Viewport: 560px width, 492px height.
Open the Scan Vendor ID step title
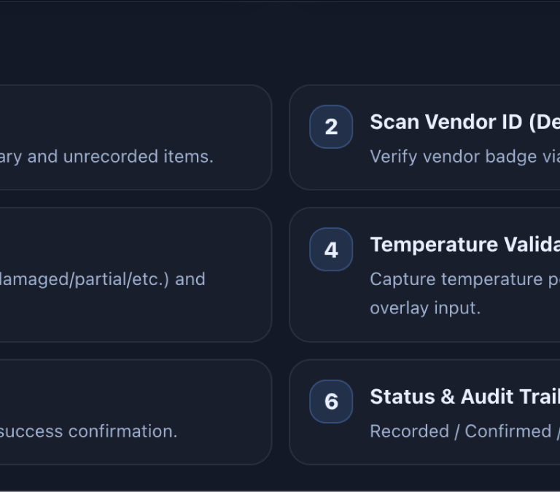(x=464, y=122)
